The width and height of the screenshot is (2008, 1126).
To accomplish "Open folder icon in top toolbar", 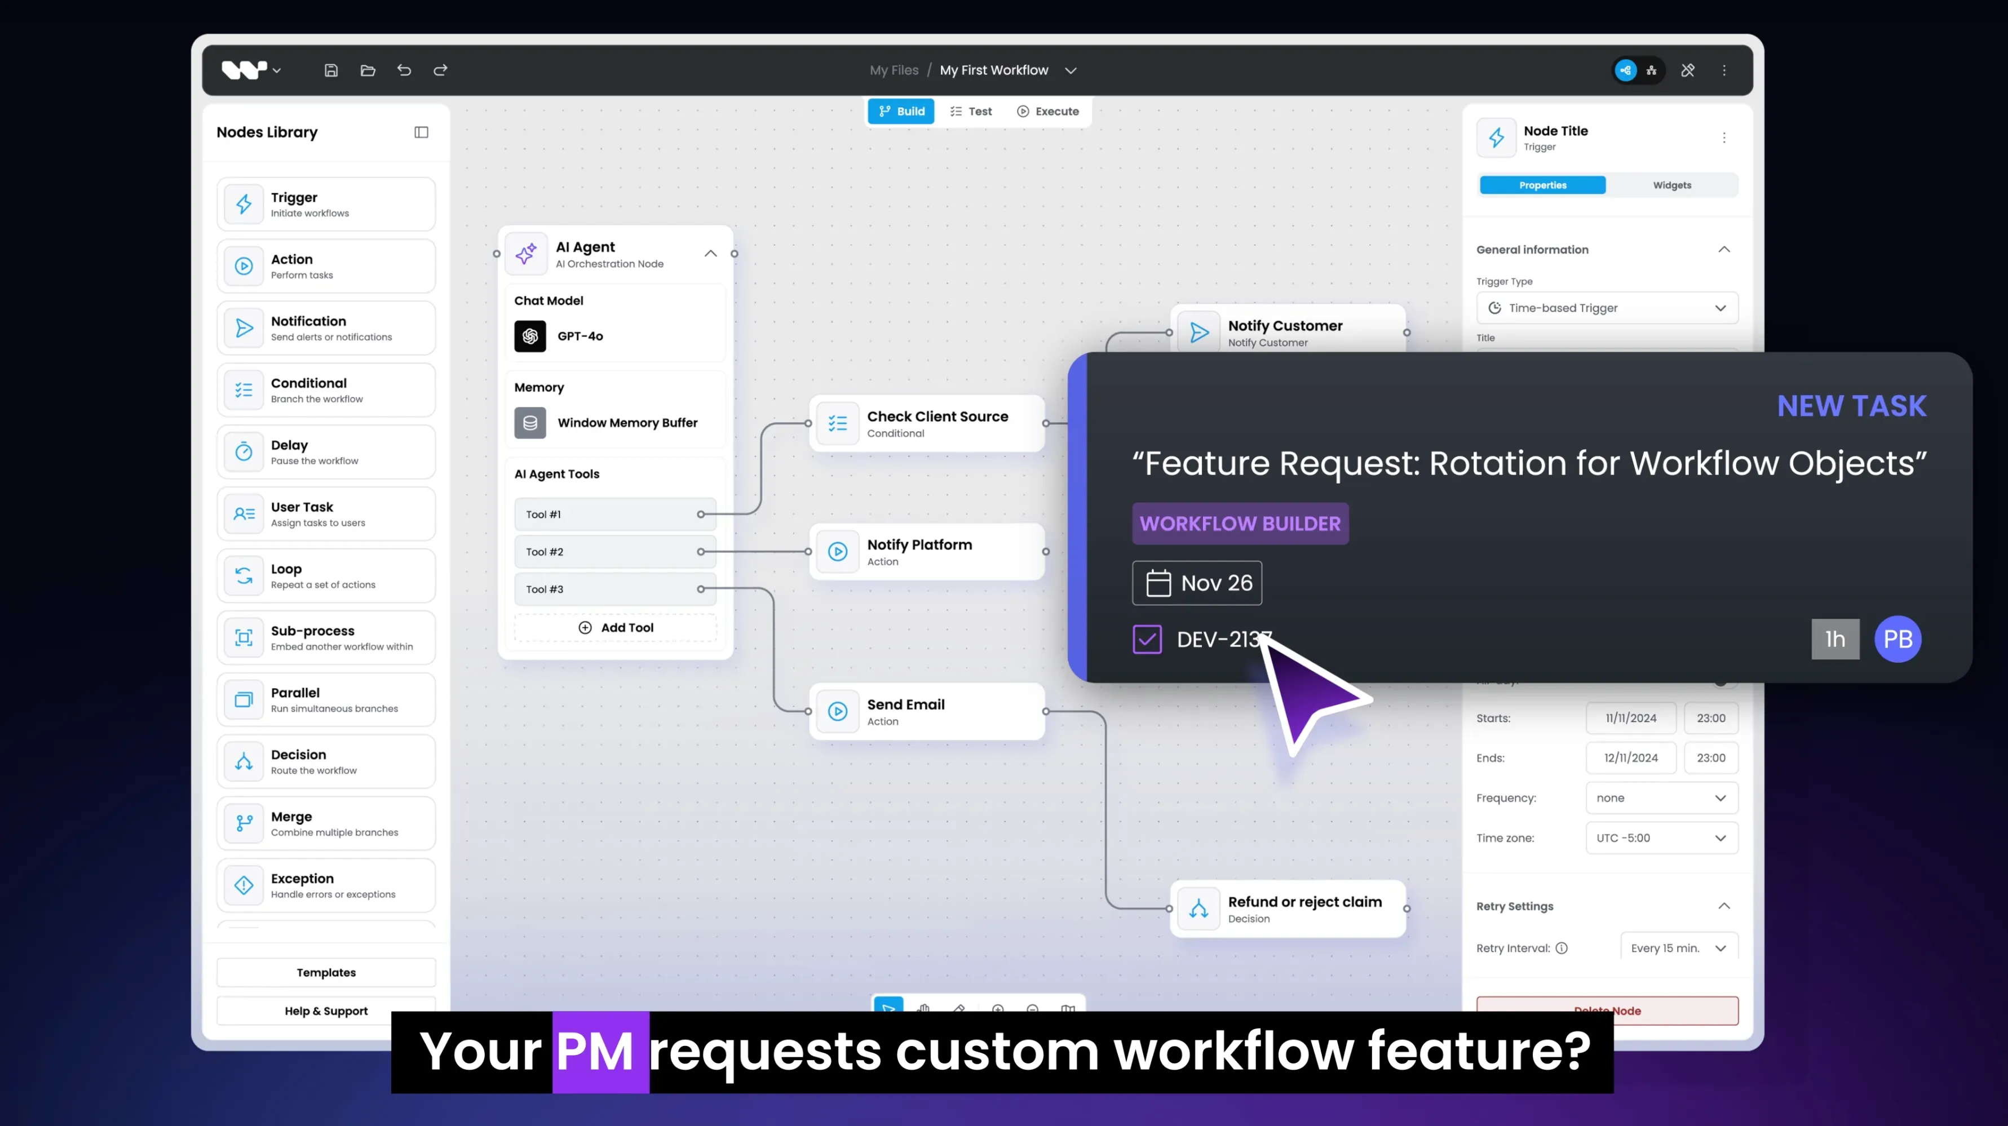I will 368,70.
